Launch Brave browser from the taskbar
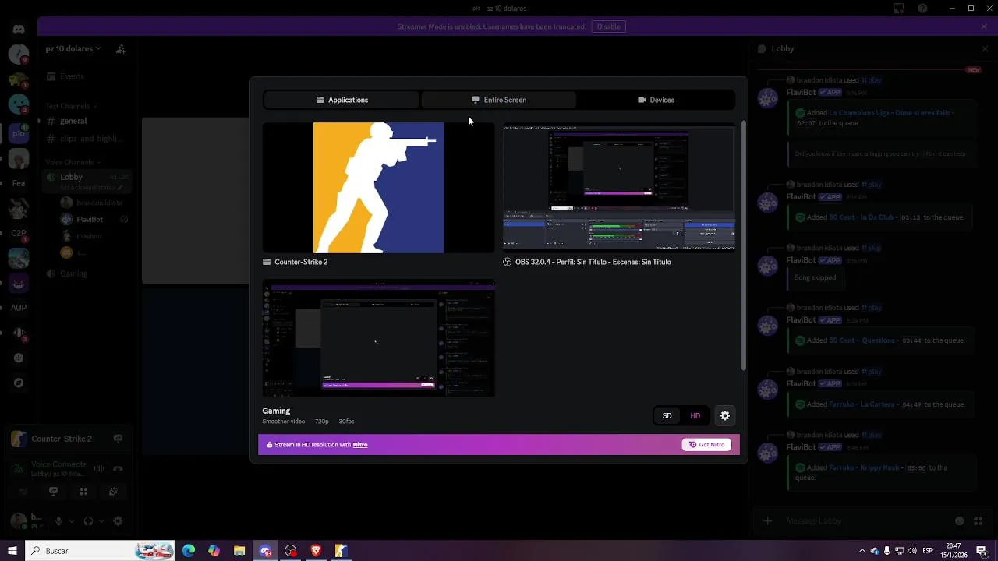This screenshot has width=998, height=561. 316,551
